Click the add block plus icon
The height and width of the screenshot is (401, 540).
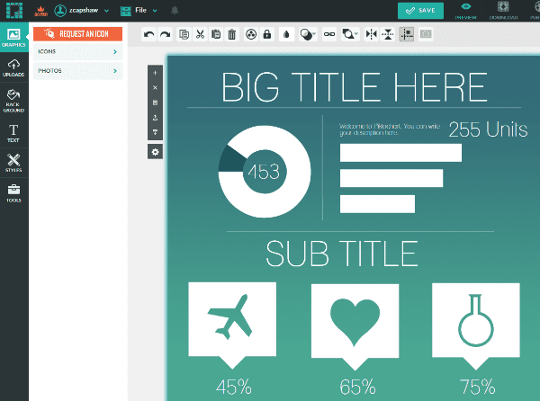[155, 73]
